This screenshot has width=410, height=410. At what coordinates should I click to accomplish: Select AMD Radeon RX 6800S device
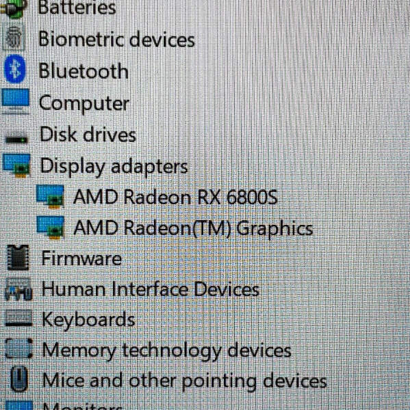[x=175, y=197]
